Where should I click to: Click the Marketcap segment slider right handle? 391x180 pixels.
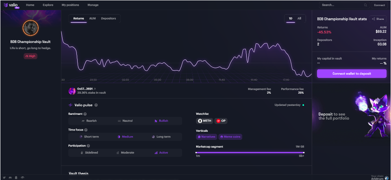point(303,152)
